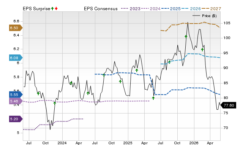Click the dashed gold line sample beside 2027
This screenshot has height=145, width=243.
pos(205,9)
